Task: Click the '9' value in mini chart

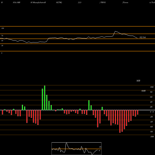Action: [99, 151]
